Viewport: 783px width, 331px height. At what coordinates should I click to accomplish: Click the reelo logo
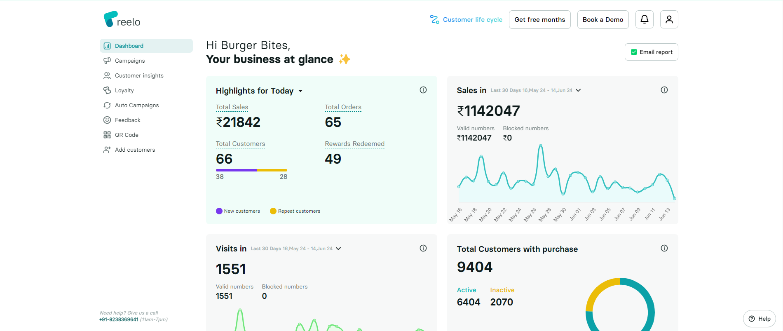click(122, 19)
